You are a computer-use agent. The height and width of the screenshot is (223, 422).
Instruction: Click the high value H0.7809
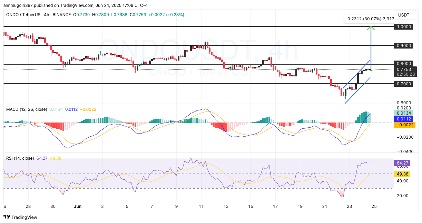(101, 15)
